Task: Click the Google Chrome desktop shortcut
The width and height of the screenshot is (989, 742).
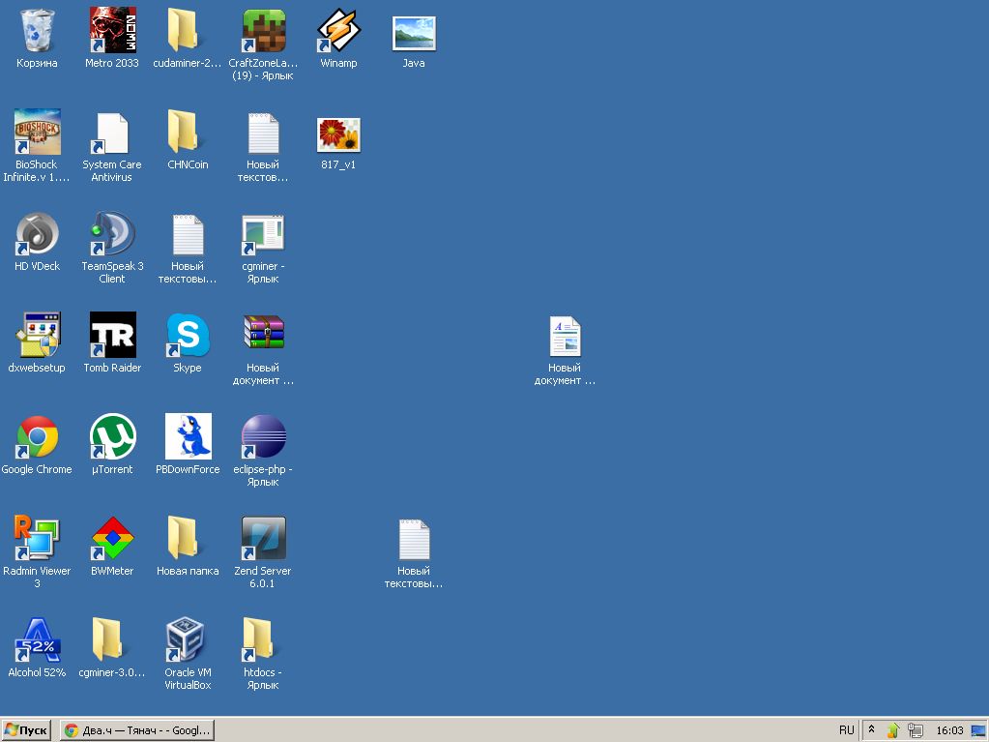Action: tap(37, 436)
